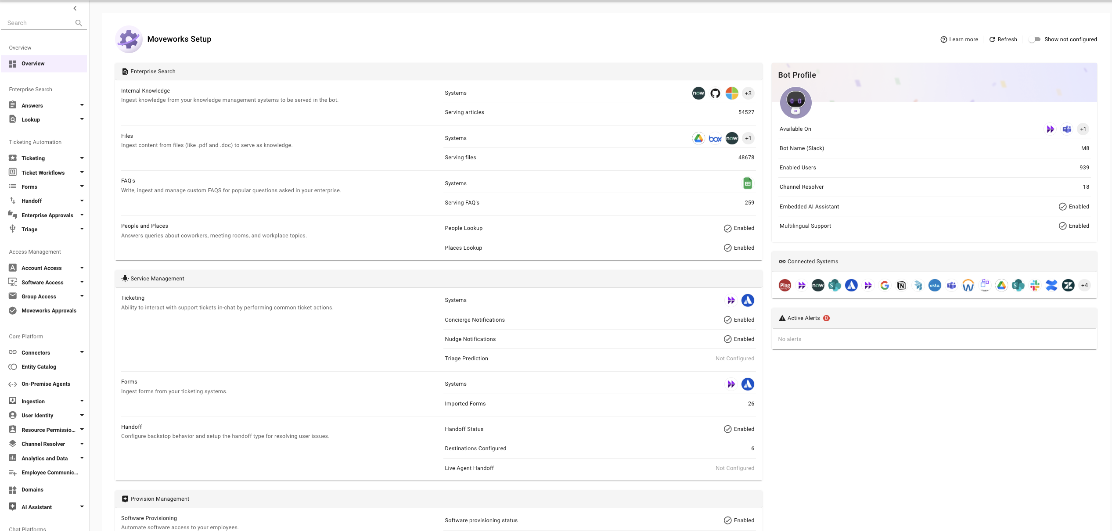Click the +4 badge in Connected Systems

(1084, 285)
